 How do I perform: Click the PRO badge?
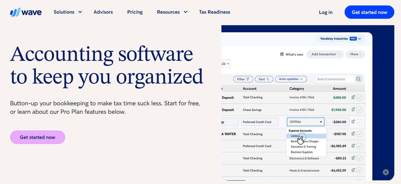coord(353,39)
